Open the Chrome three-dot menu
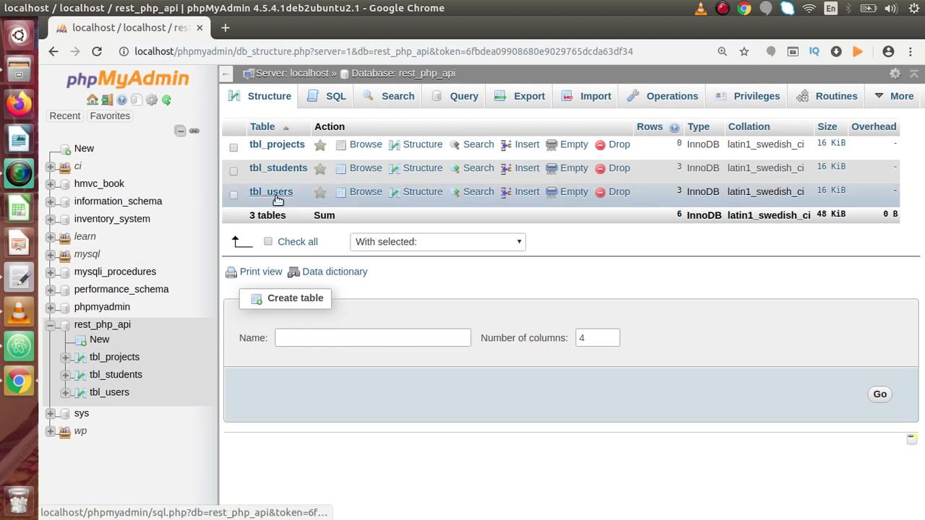 (x=911, y=51)
